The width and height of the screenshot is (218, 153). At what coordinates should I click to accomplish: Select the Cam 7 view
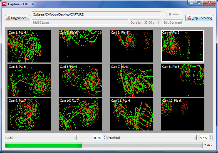[x=132, y=80]
